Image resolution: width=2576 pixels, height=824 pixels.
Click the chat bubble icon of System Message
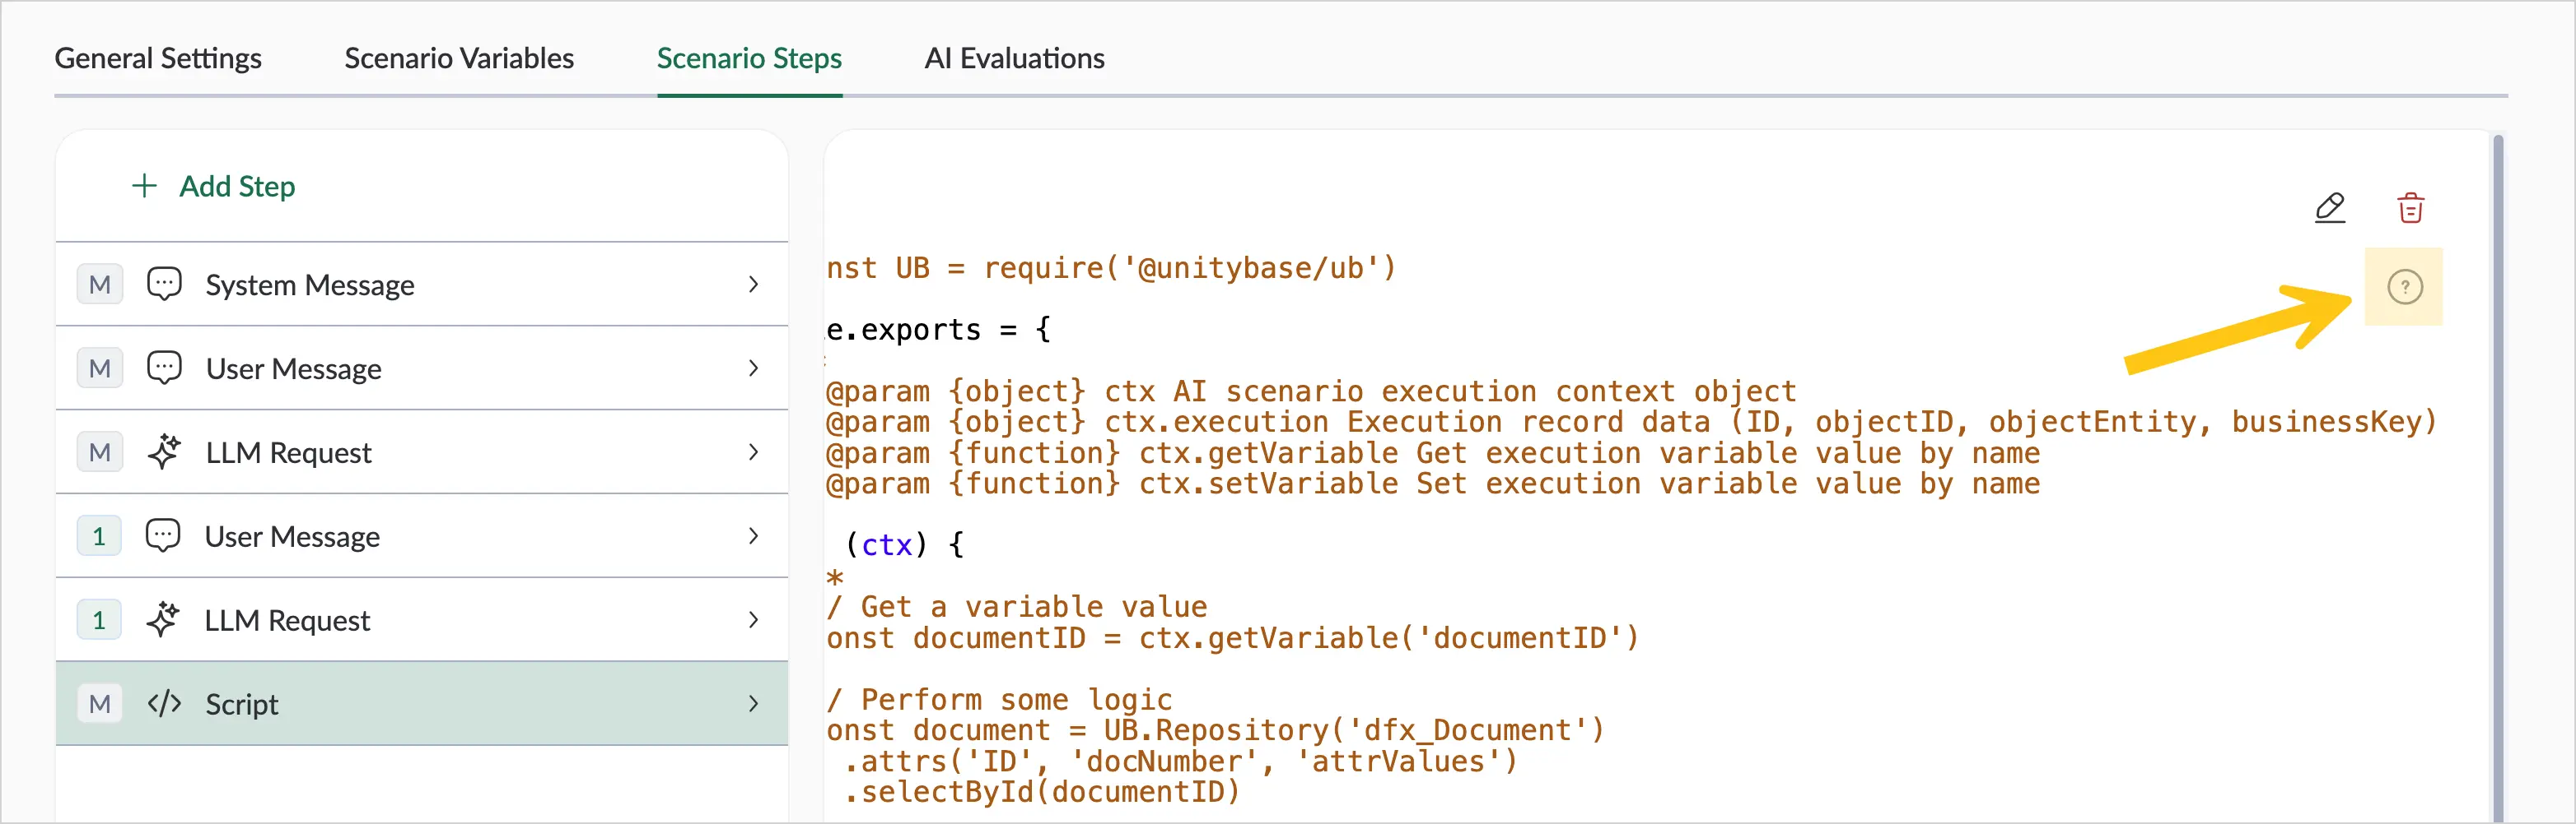[x=164, y=284]
